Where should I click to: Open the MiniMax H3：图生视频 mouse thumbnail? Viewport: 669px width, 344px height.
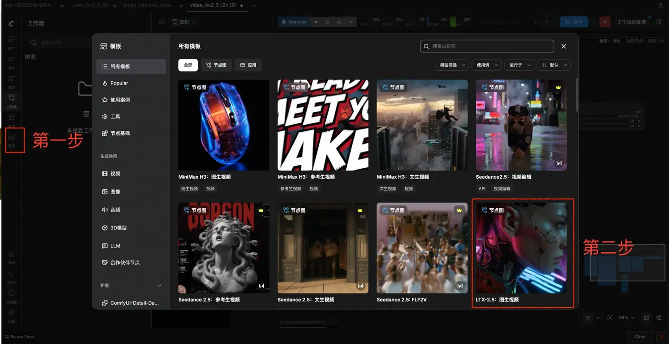pos(224,125)
